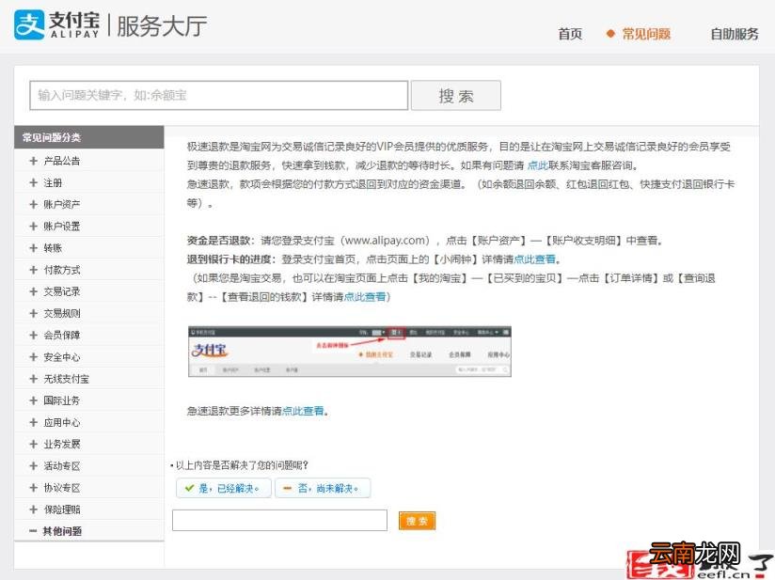Click 否，尚未解决 feedback button
Screen dimensions: 775x580
click(x=323, y=488)
